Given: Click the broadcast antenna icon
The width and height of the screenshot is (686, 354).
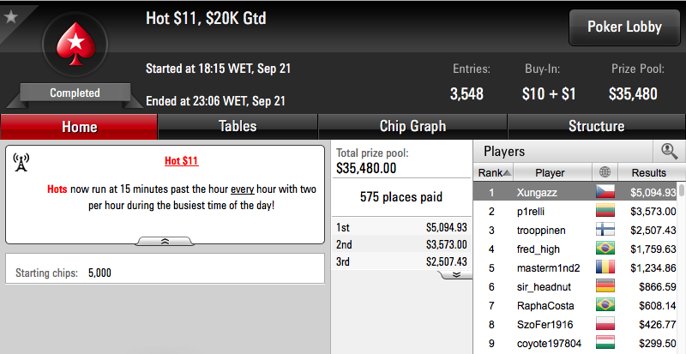Looking at the screenshot, I should pos(21,162).
